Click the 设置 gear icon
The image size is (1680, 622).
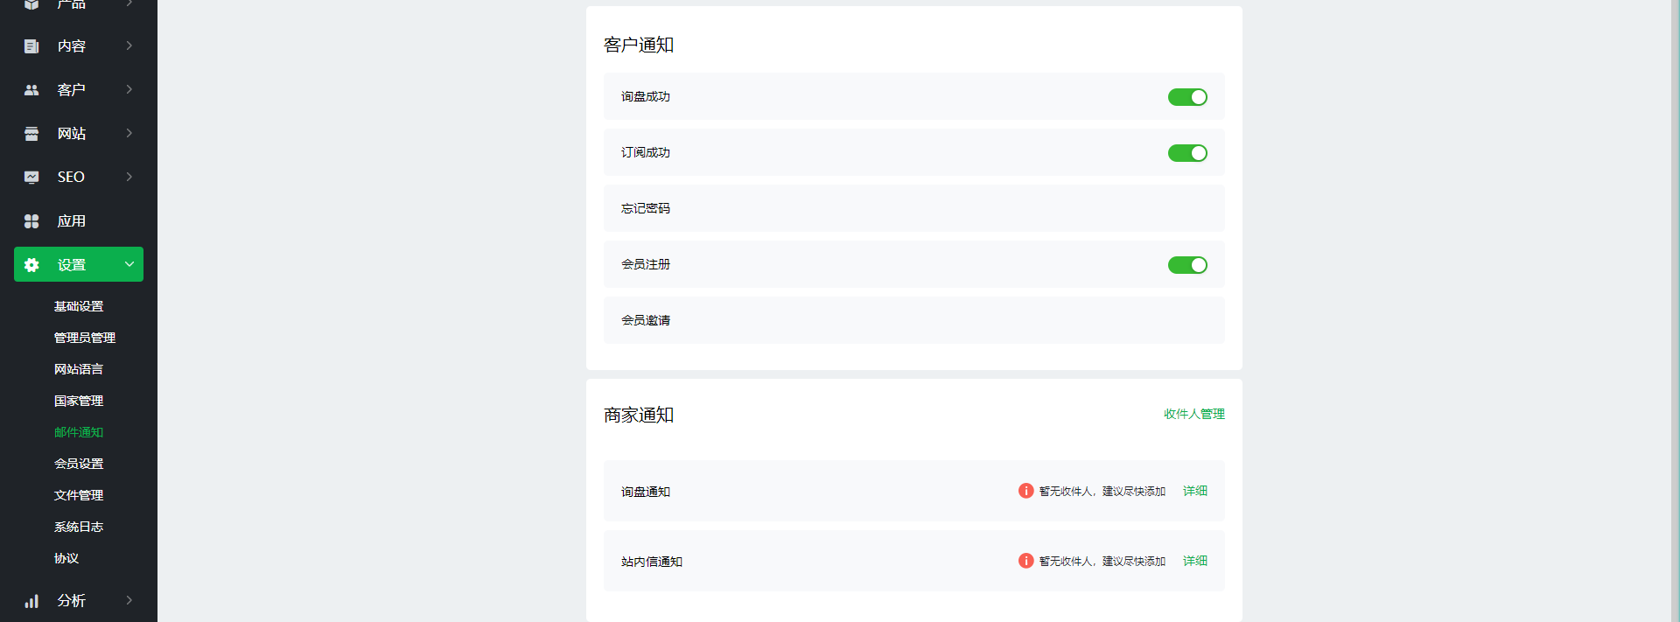point(31,265)
